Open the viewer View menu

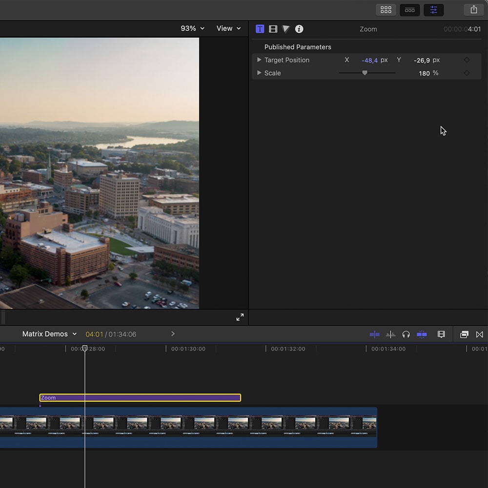(228, 28)
